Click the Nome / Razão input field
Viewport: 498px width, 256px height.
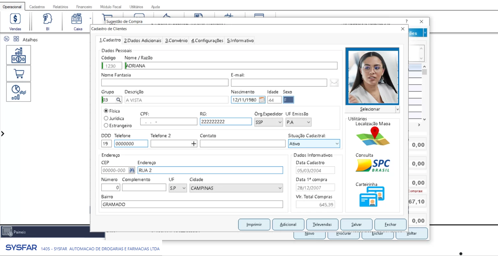(x=231, y=66)
